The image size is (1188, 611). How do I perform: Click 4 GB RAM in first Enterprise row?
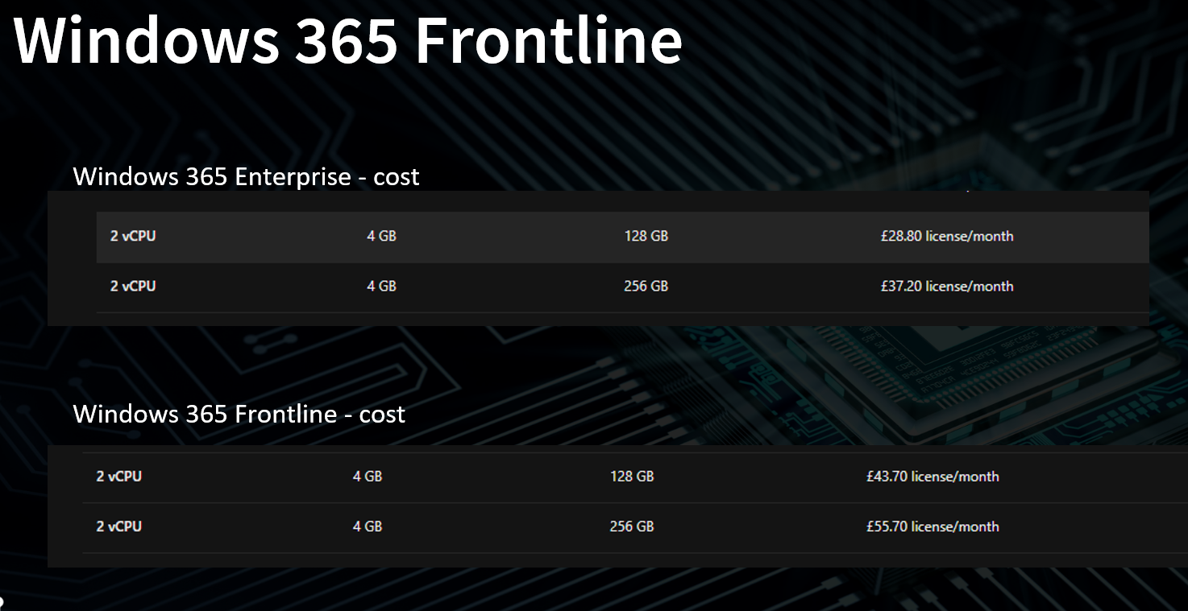(x=381, y=237)
